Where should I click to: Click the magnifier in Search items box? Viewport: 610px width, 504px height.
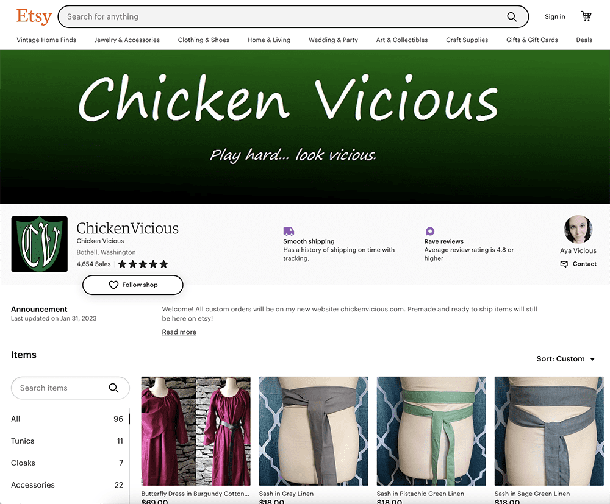(113, 388)
